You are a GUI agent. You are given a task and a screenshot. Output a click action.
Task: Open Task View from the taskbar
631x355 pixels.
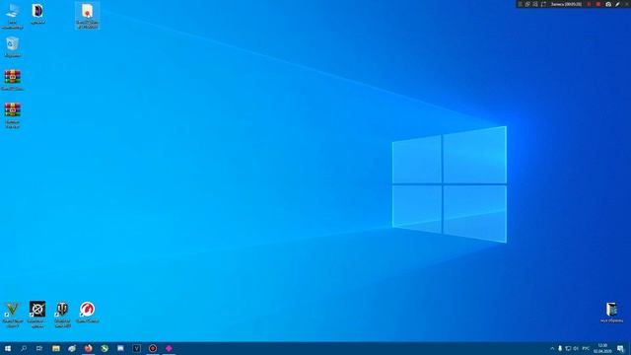pyautogui.click(x=39, y=348)
